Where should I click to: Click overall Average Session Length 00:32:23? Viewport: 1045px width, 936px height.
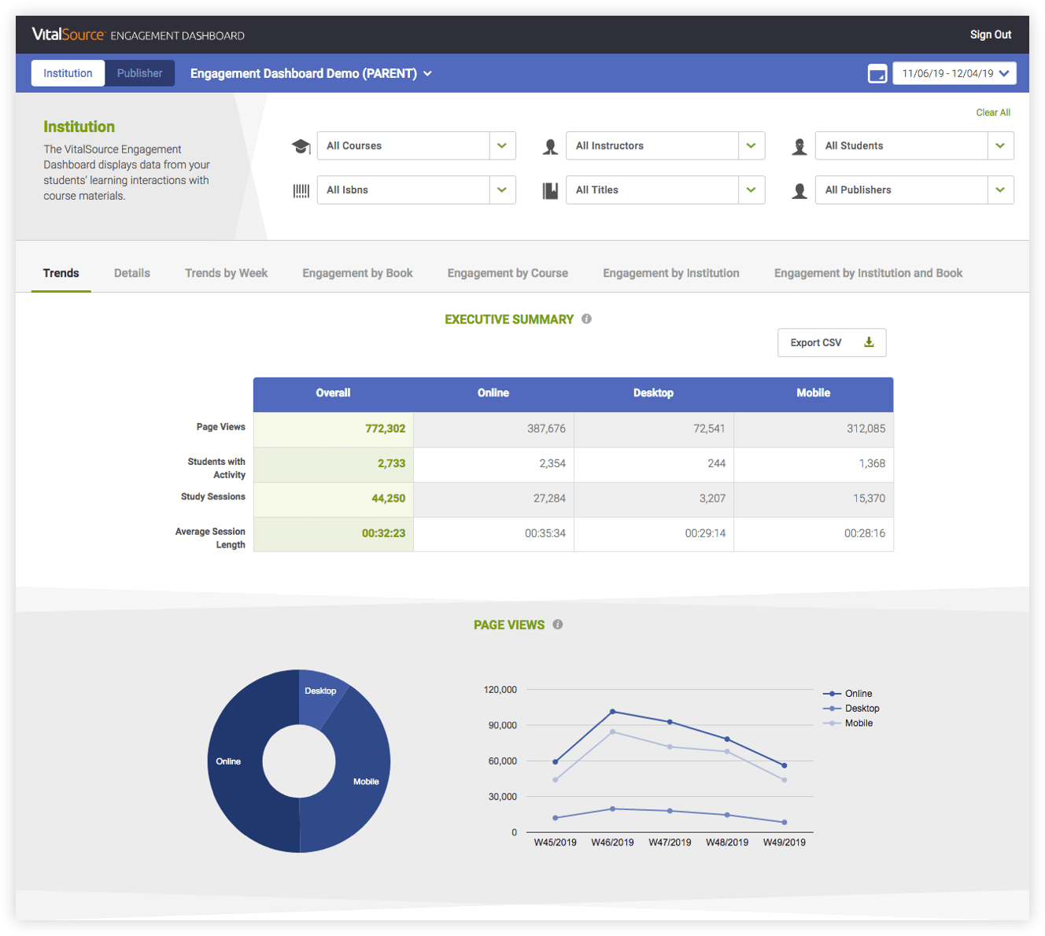tap(384, 533)
